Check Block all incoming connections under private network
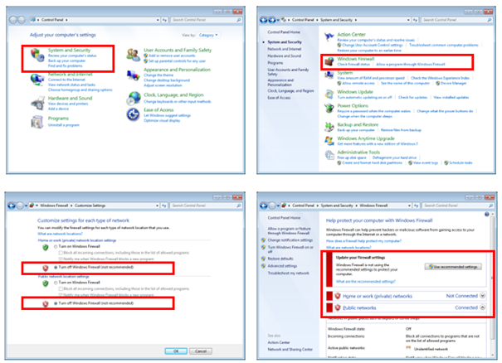The width and height of the screenshot is (502, 363). click(61, 253)
